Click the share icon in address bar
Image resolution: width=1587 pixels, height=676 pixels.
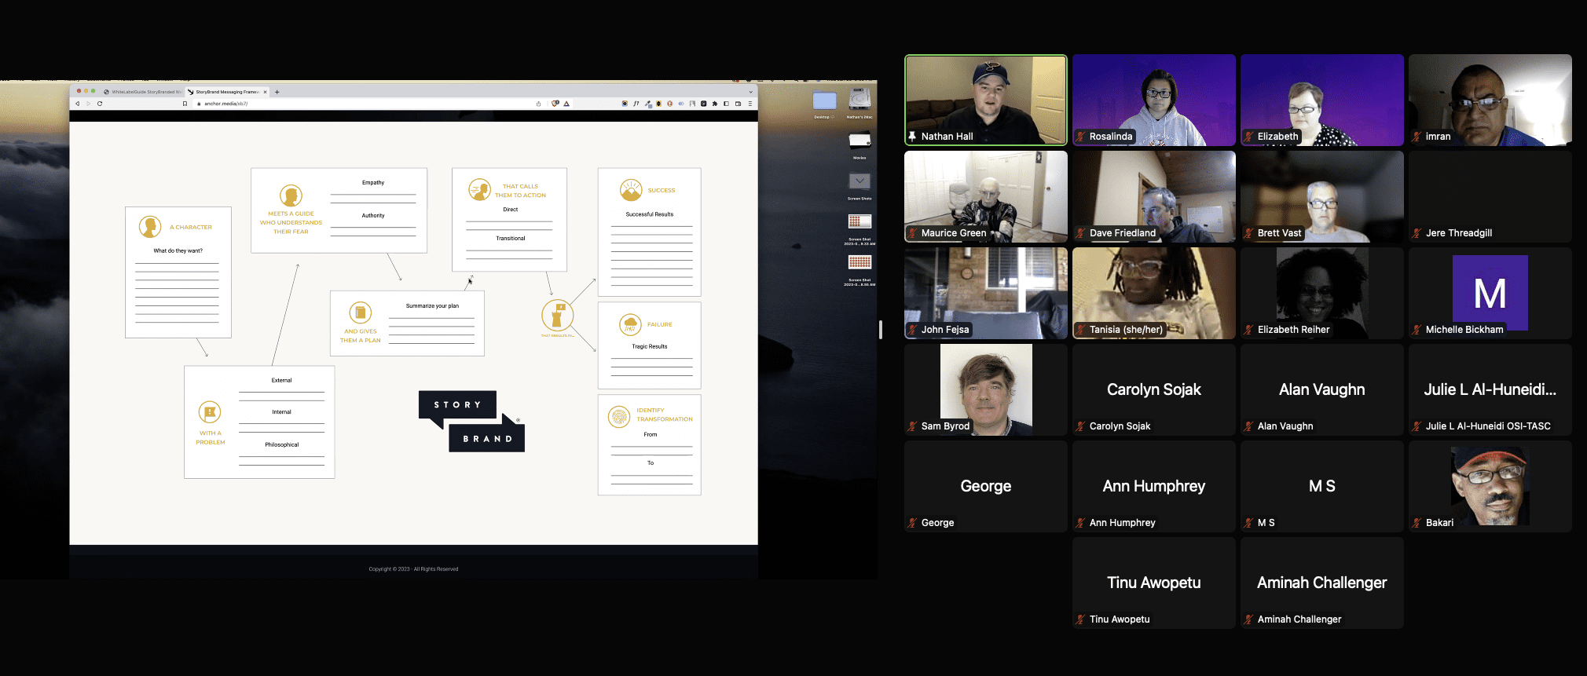538,104
